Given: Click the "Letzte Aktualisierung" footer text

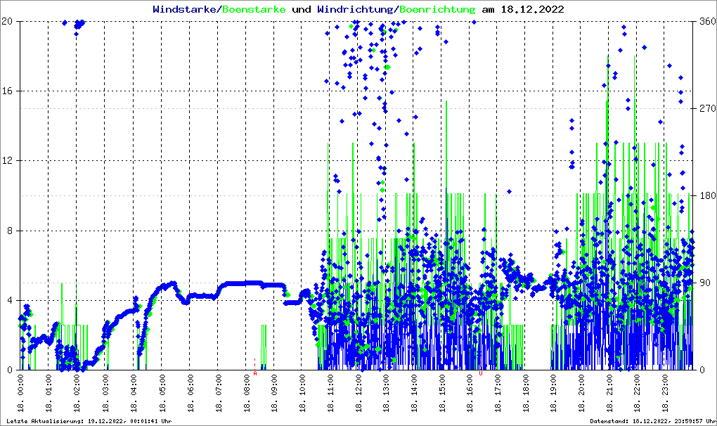Looking at the screenshot, I should point(88,421).
